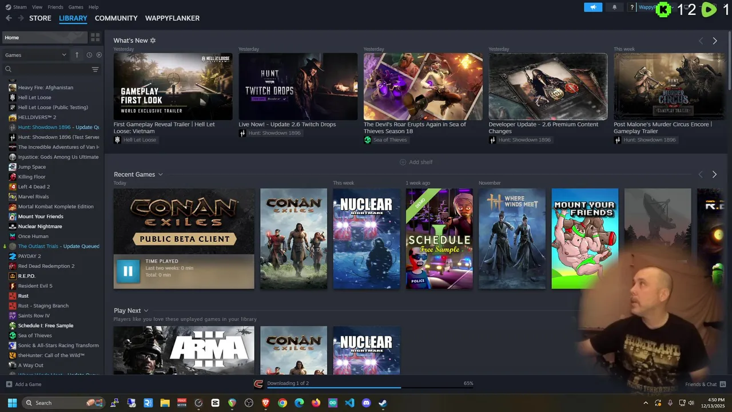Image resolution: width=732 pixels, height=412 pixels.
Task: Open Google Chrome from taskbar
Action: pyautogui.click(x=283, y=403)
